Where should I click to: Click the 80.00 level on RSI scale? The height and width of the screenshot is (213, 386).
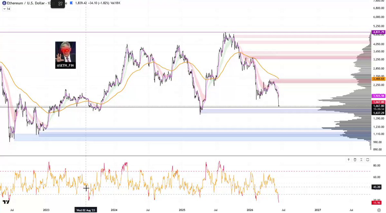click(377, 165)
